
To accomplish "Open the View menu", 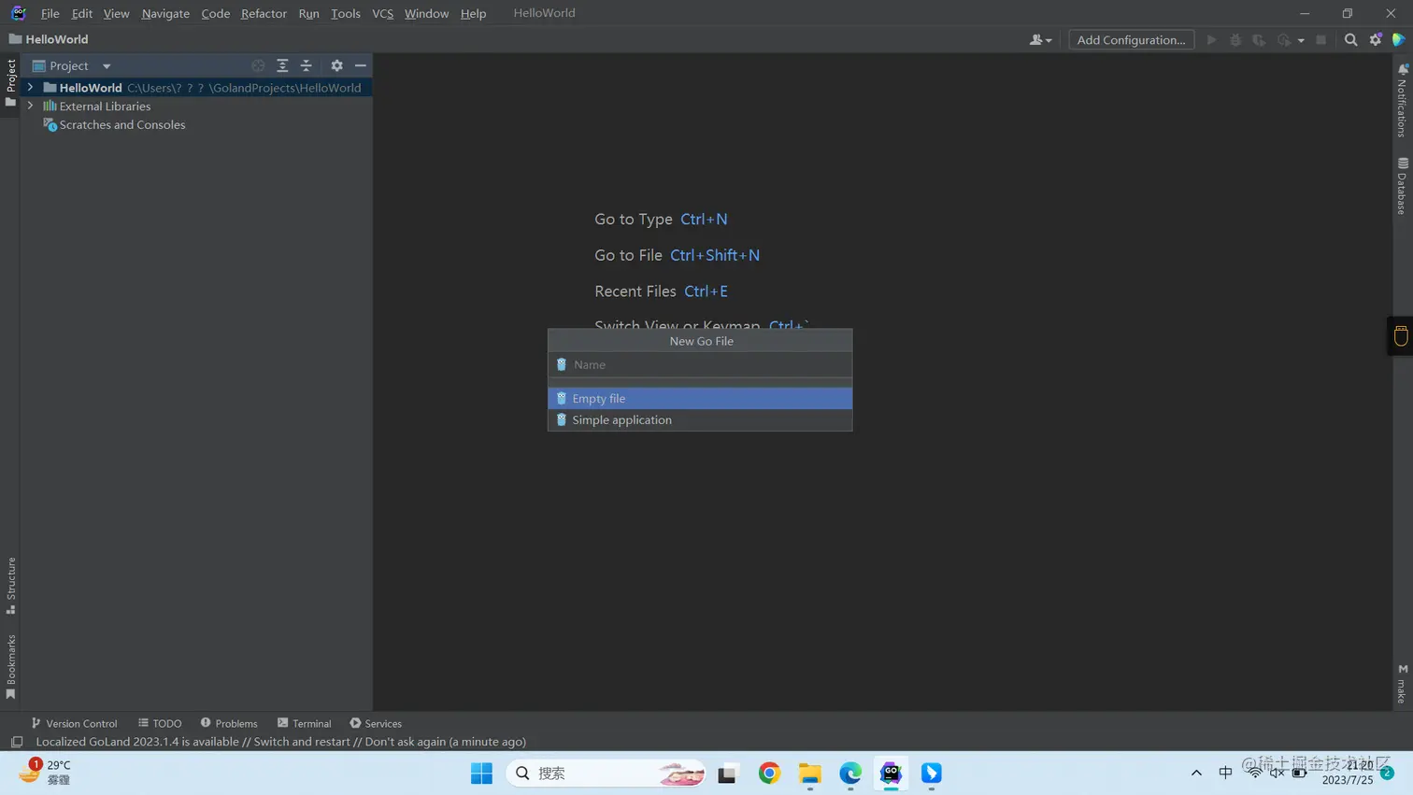I will pyautogui.click(x=116, y=13).
